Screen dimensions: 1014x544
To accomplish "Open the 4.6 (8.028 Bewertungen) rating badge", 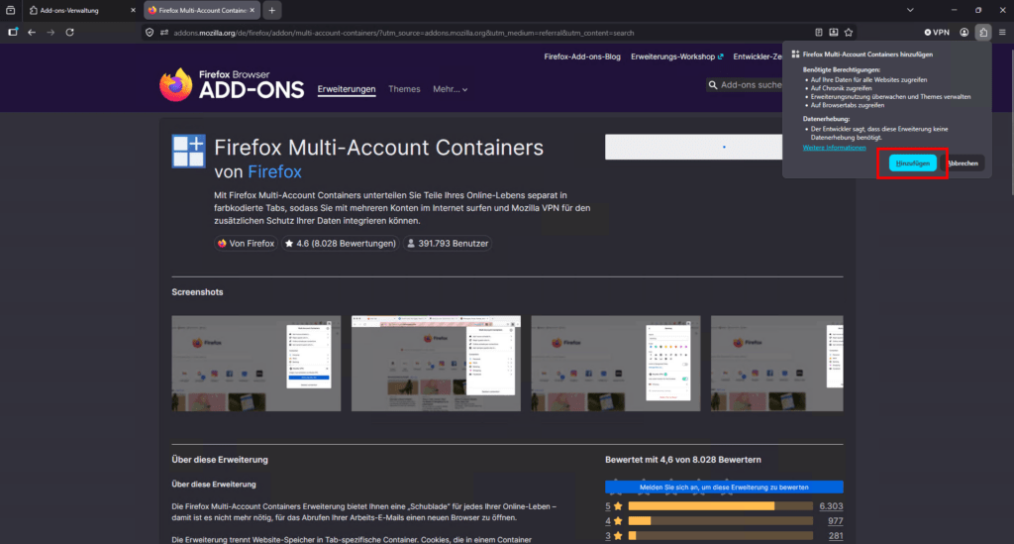I will pos(341,243).
